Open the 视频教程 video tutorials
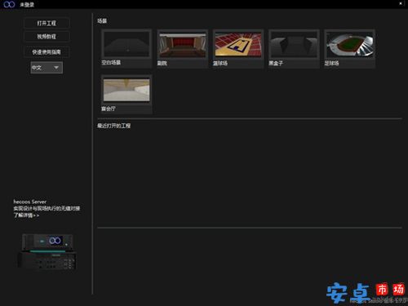The height and width of the screenshot is (306, 408). point(47,37)
